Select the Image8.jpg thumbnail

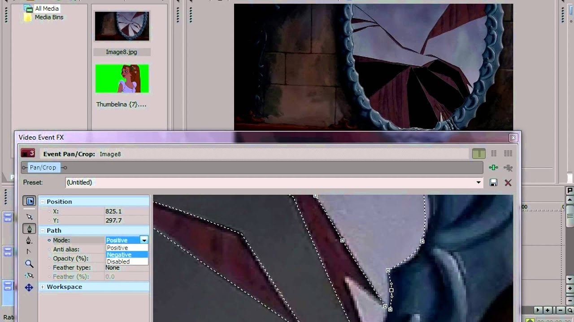[122, 26]
